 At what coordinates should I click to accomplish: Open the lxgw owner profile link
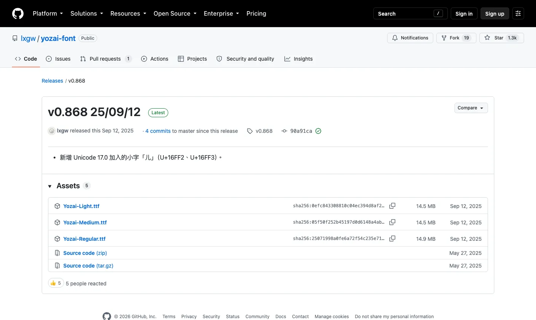[28, 38]
